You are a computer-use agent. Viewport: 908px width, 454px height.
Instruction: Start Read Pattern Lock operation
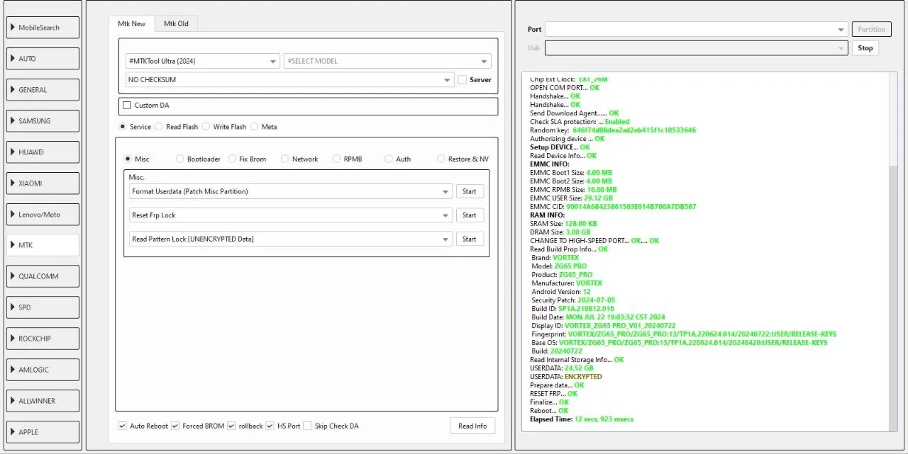click(470, 239)
